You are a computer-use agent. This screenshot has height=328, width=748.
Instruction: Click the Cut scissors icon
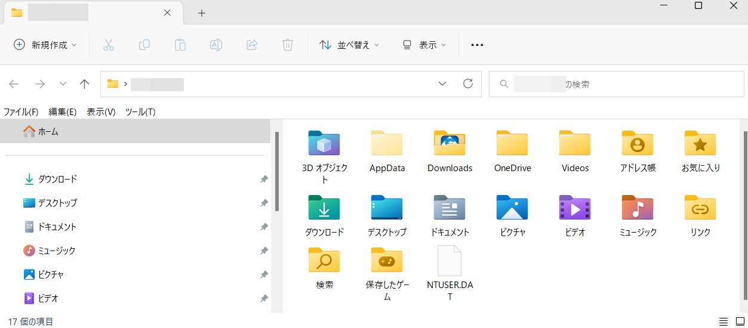[x=108, y=45]
